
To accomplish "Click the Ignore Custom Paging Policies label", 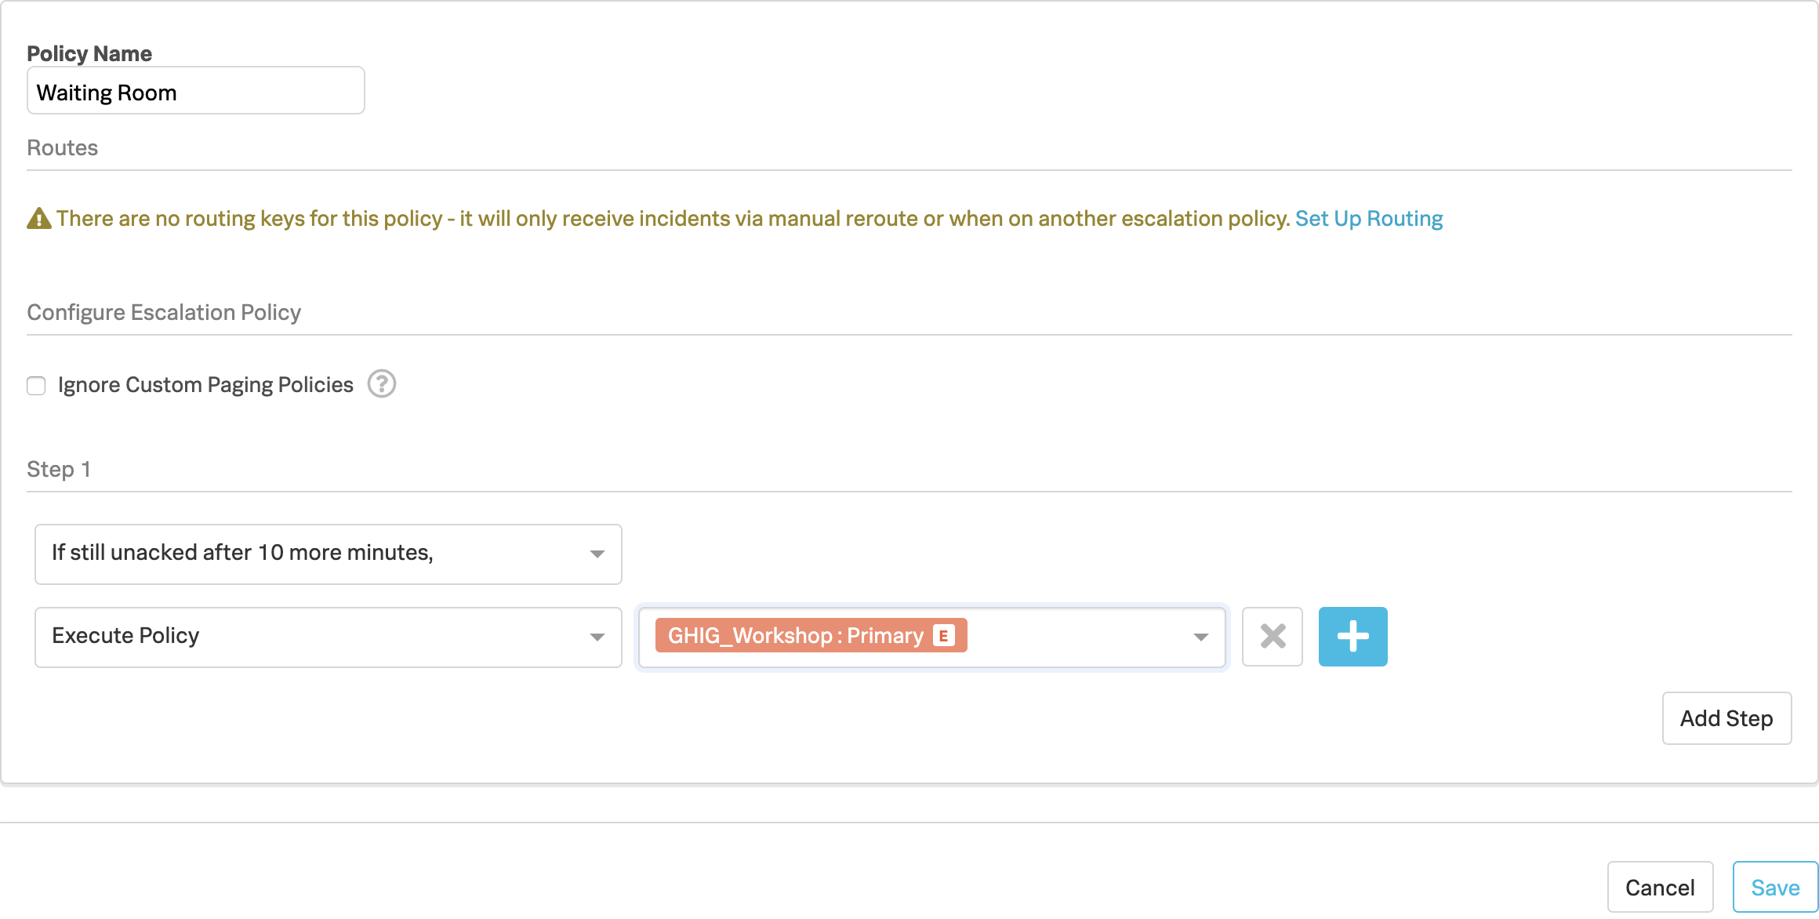I will click(x=205, y=385).
